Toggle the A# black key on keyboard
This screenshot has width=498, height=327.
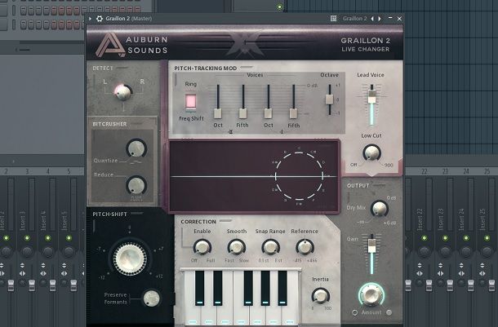282,288
